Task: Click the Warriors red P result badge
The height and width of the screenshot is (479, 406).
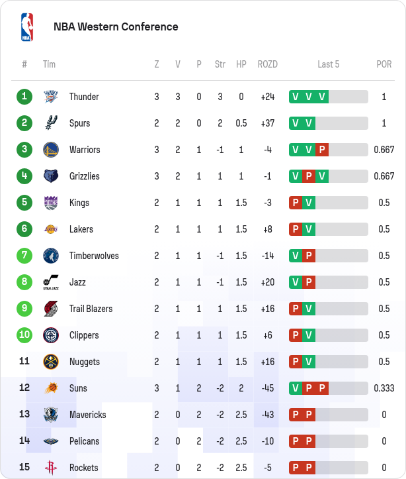Action: click(322, 150)
